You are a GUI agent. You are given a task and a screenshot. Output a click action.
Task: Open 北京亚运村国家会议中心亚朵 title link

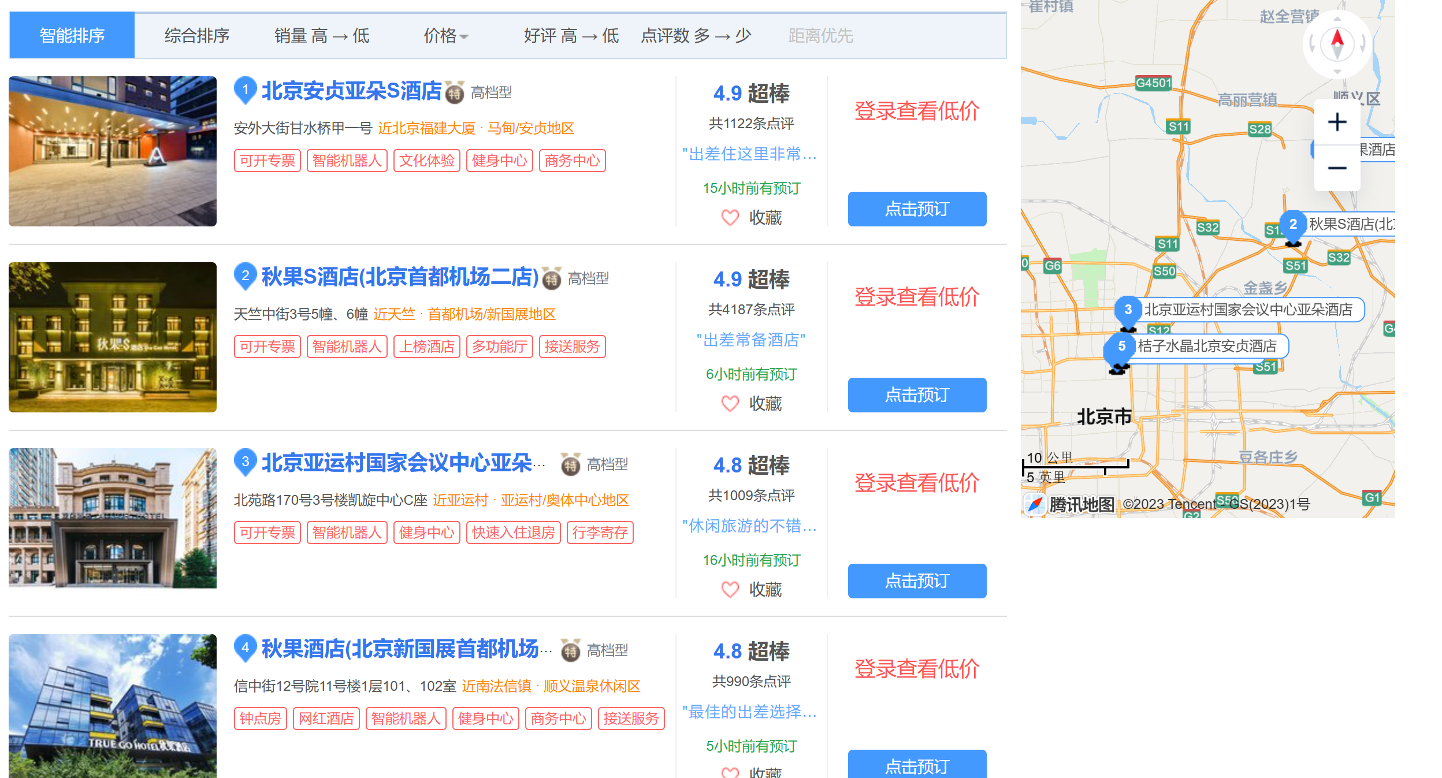click(403, 463)
